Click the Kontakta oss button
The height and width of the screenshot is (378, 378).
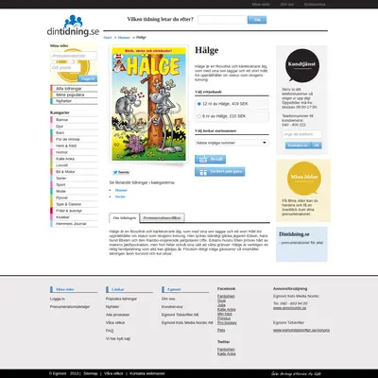[298, 146]
